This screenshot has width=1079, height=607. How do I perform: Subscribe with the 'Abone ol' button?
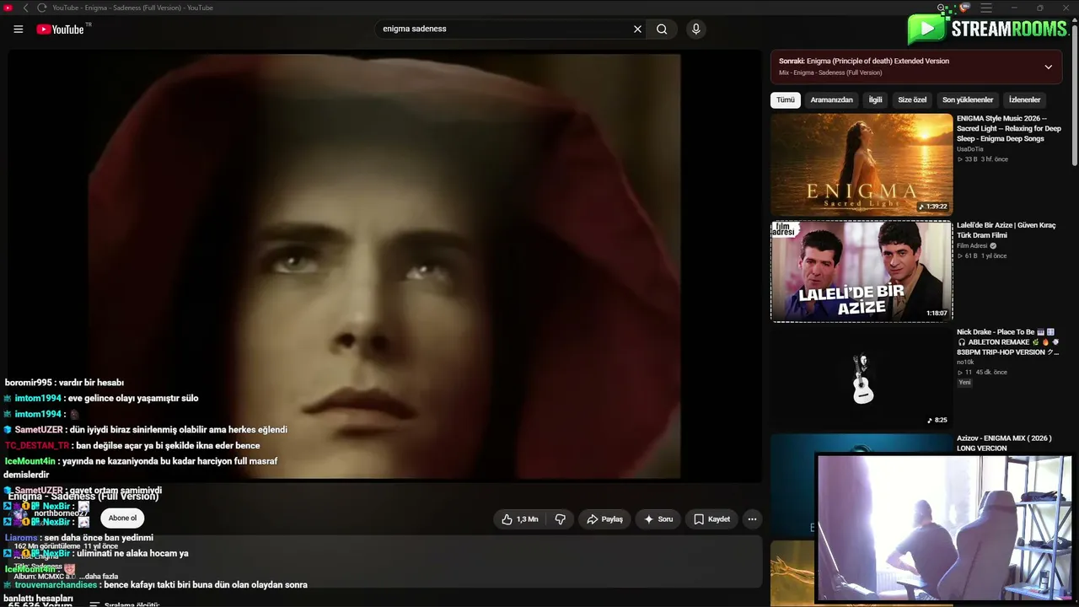click(122, 518)
